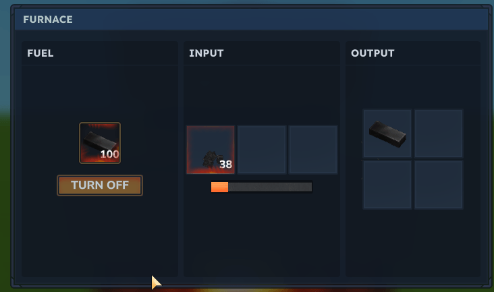
Task: Click the last empty input slot
Action: pyautogui.click(x=313, y=150)
